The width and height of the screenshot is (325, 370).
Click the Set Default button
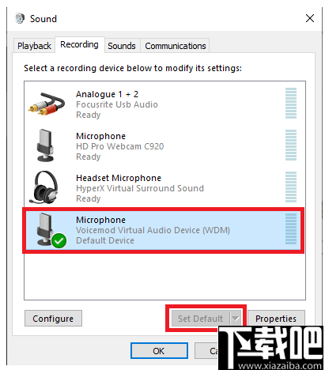[201, 319]
